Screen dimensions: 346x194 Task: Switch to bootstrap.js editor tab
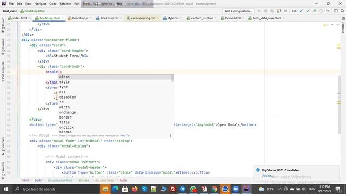click(80, 18)
